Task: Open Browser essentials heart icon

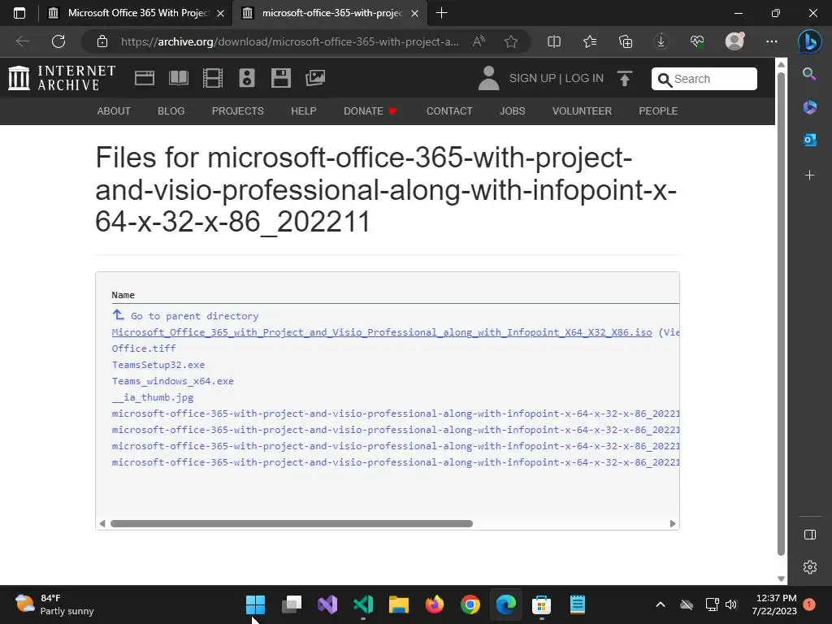Action: [697, 41]
